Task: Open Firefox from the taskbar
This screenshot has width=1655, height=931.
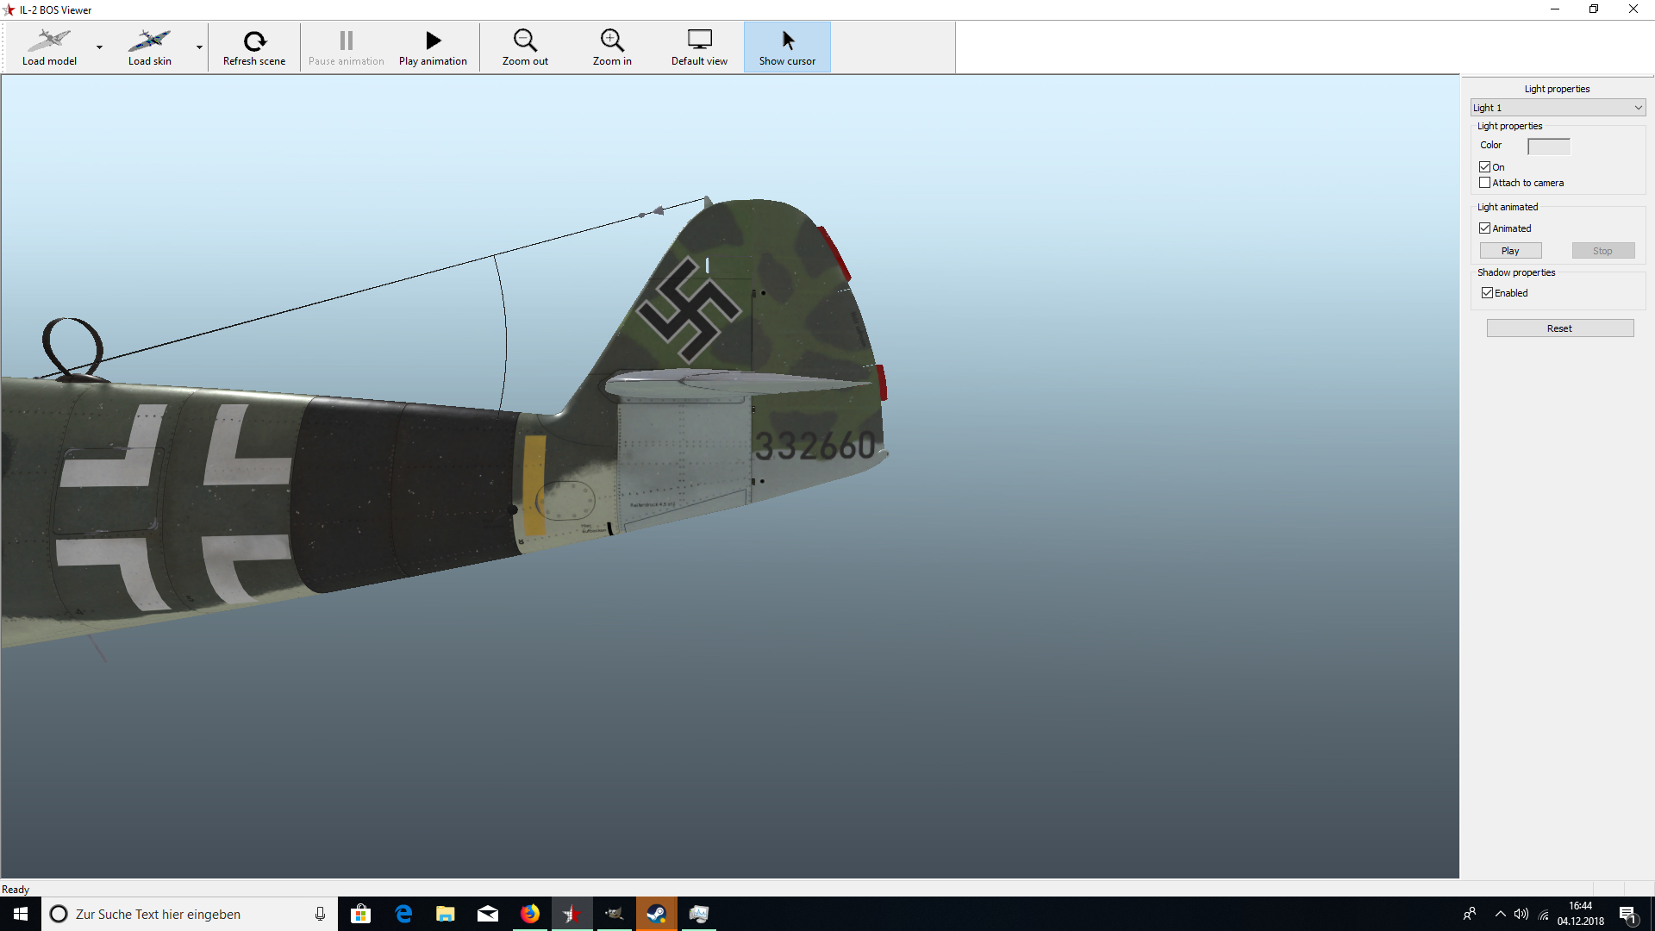Action: (529, 914)
